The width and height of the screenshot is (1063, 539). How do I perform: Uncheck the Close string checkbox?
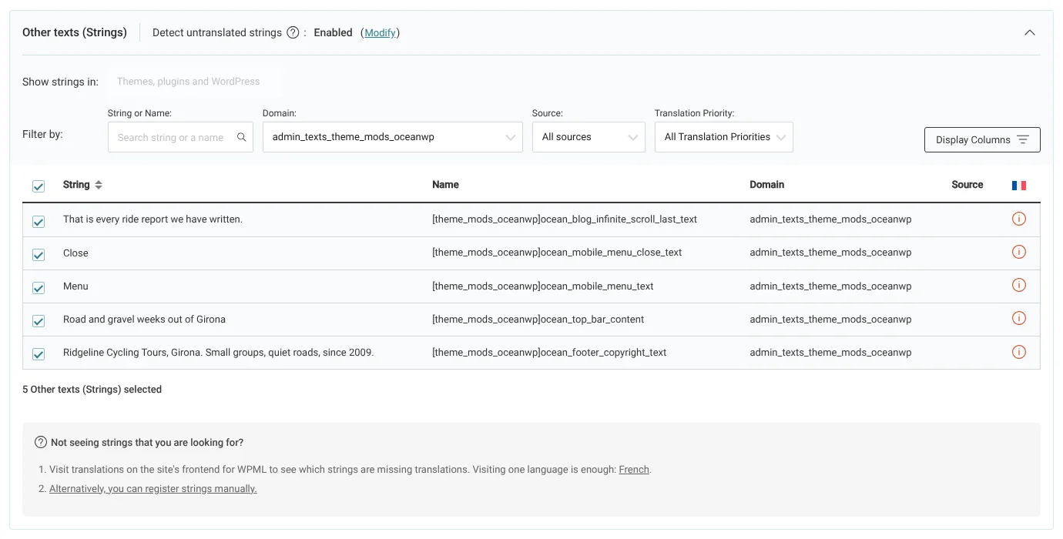[39, 255]
